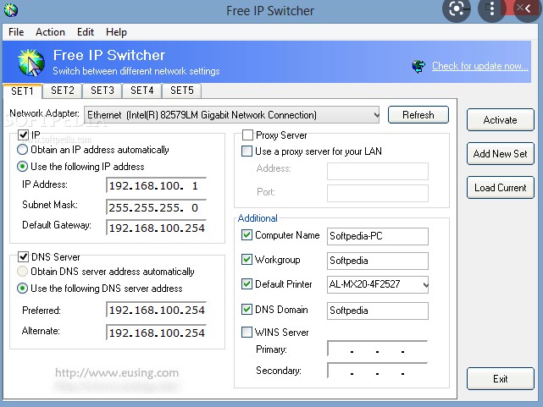The width and height of the screenshot is (543, 407).
Task: Follow the Check for update now link
Action: (480, 66)
